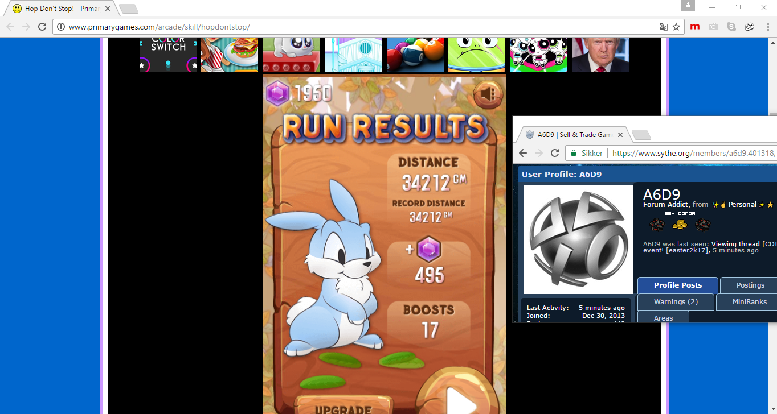Click the purple gem above 495

point(428,249)
